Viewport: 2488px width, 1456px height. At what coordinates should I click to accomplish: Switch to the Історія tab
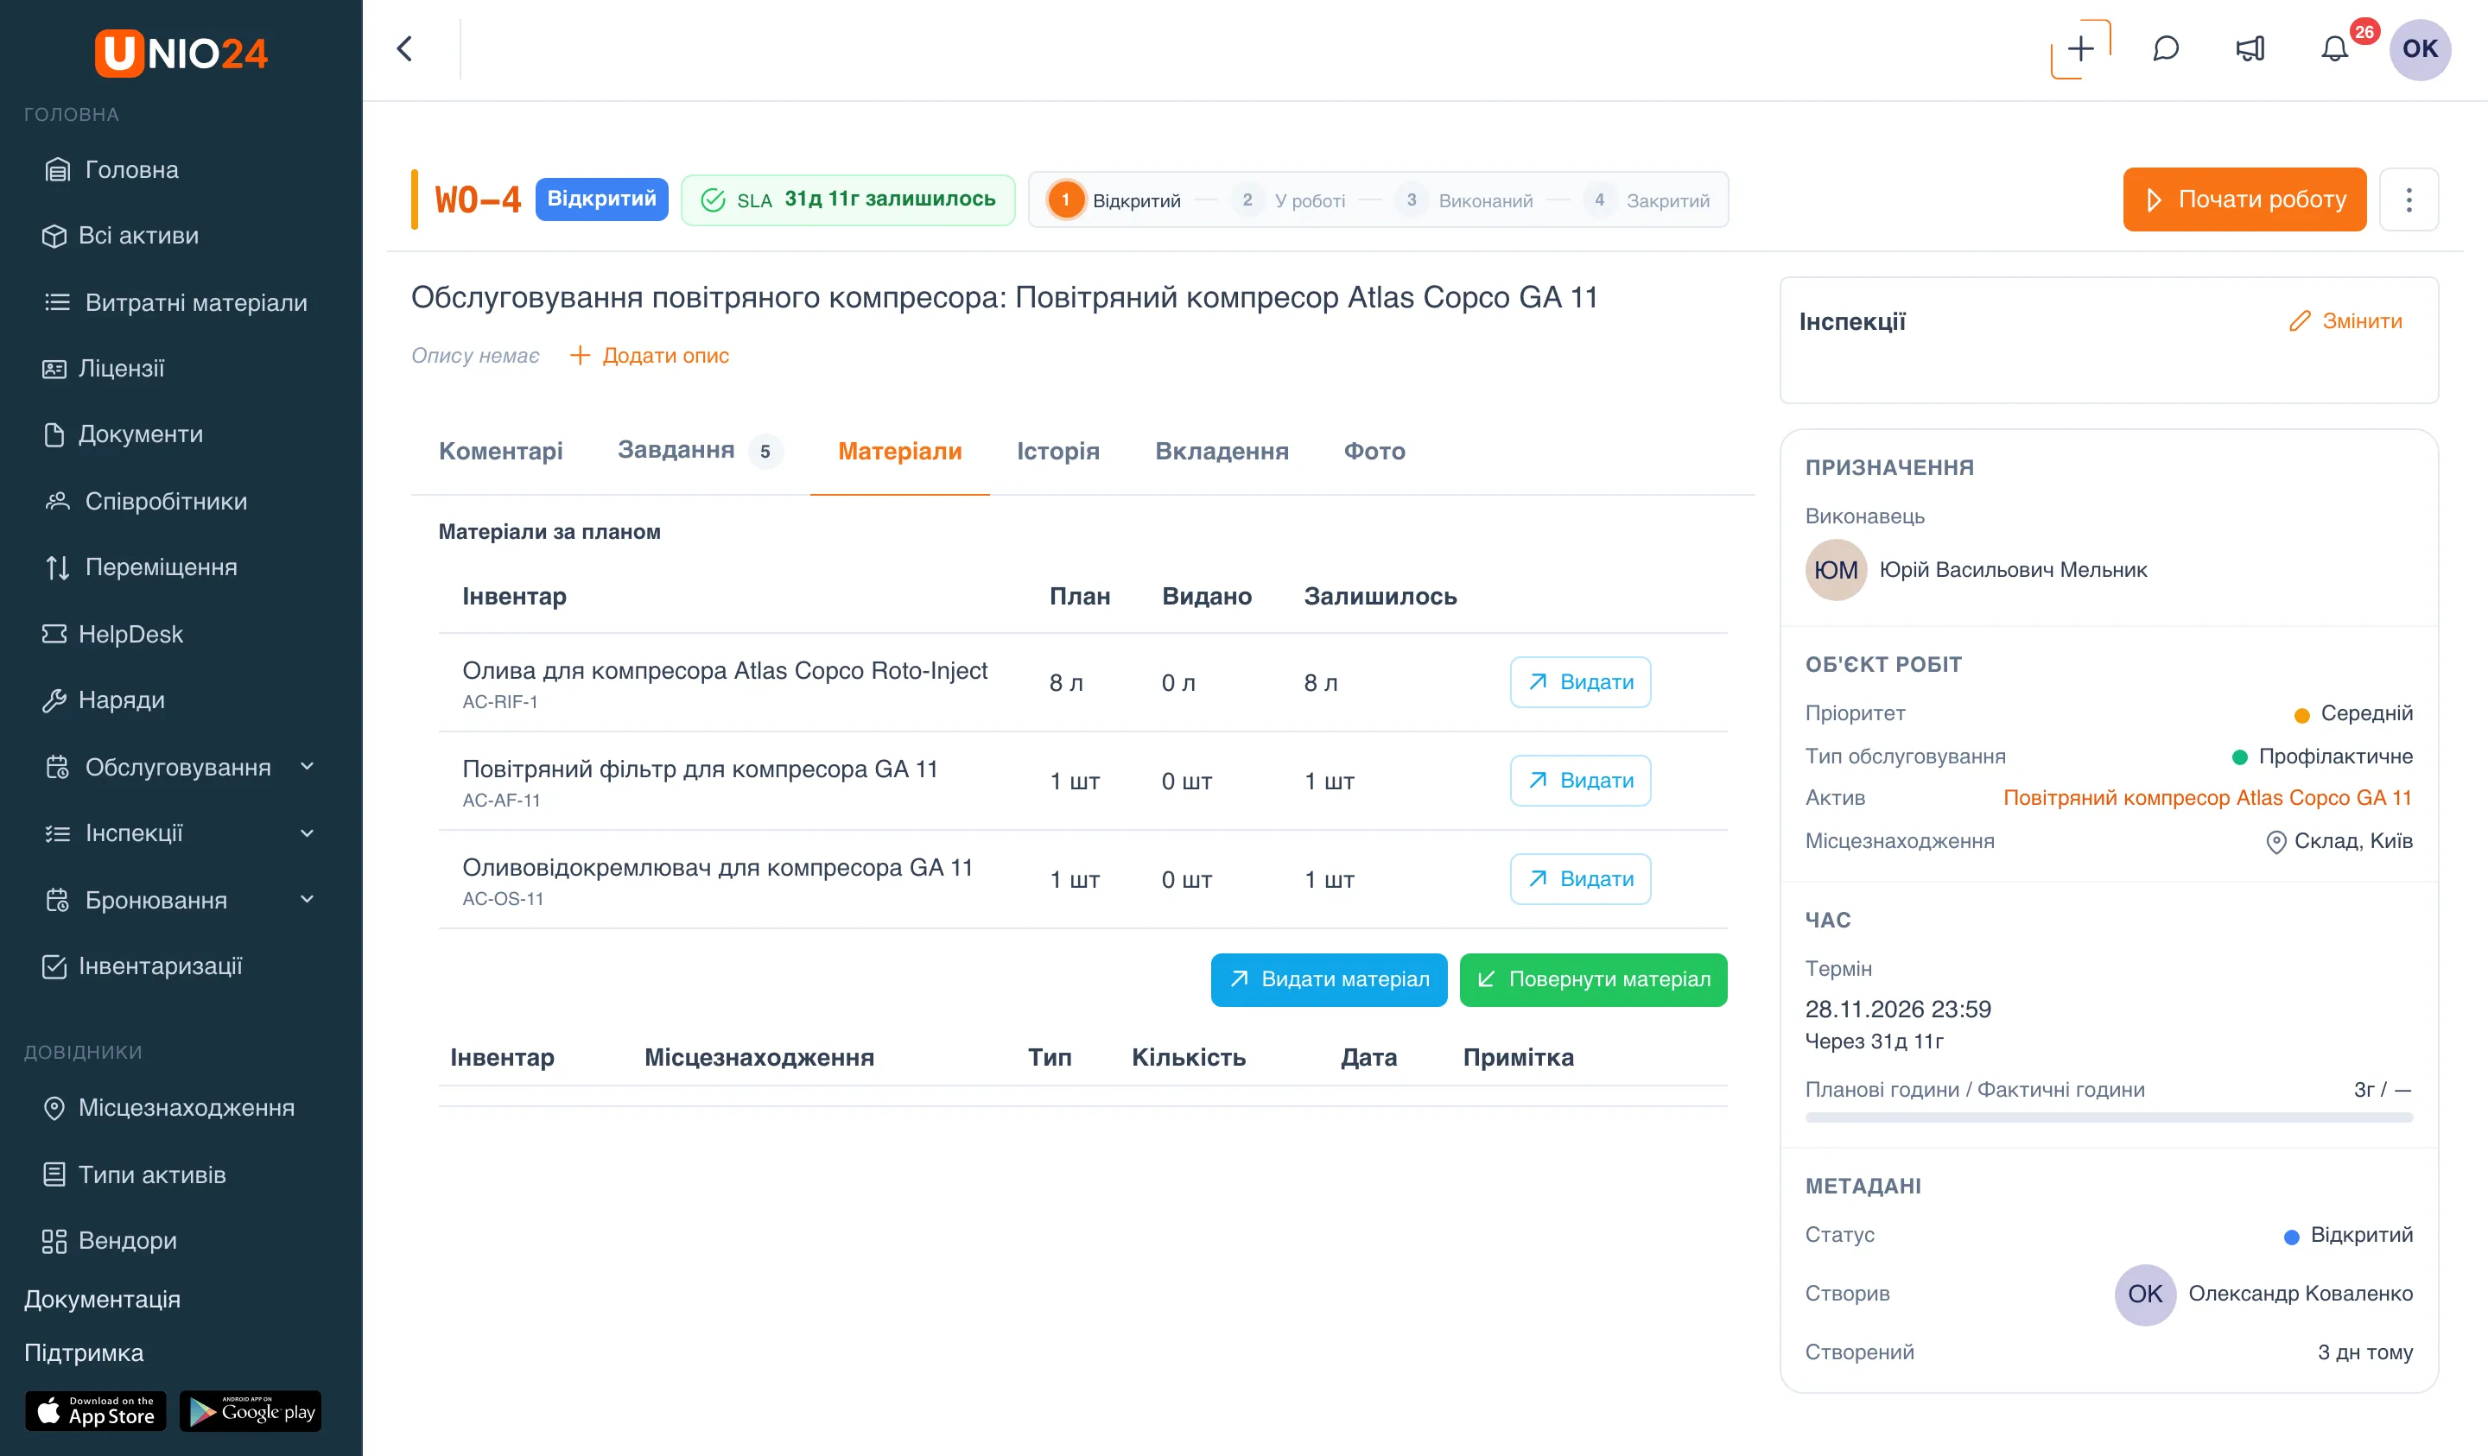[1058, 451]
